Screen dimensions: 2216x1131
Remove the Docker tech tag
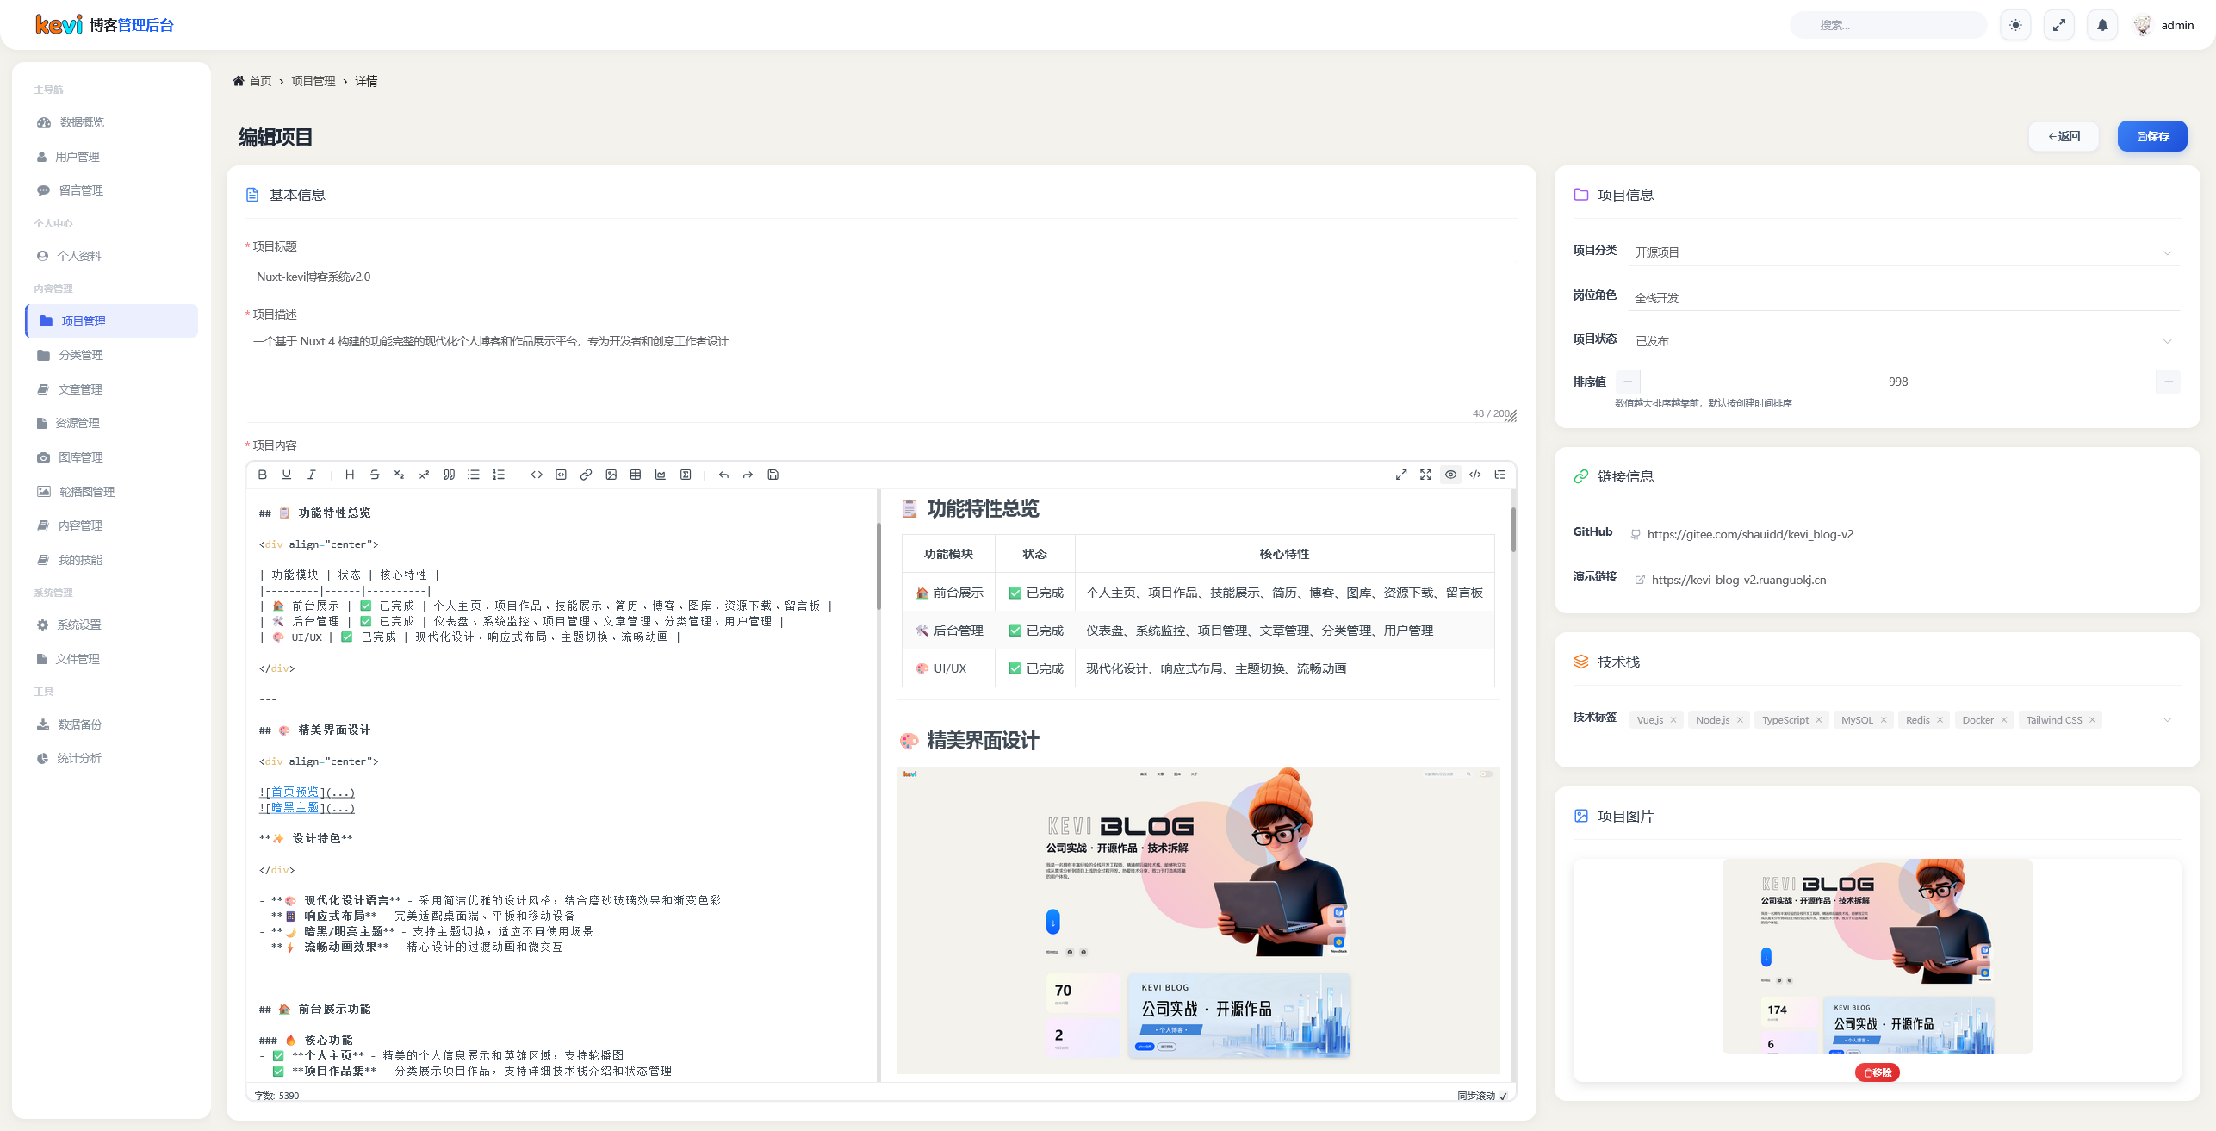2004,720
